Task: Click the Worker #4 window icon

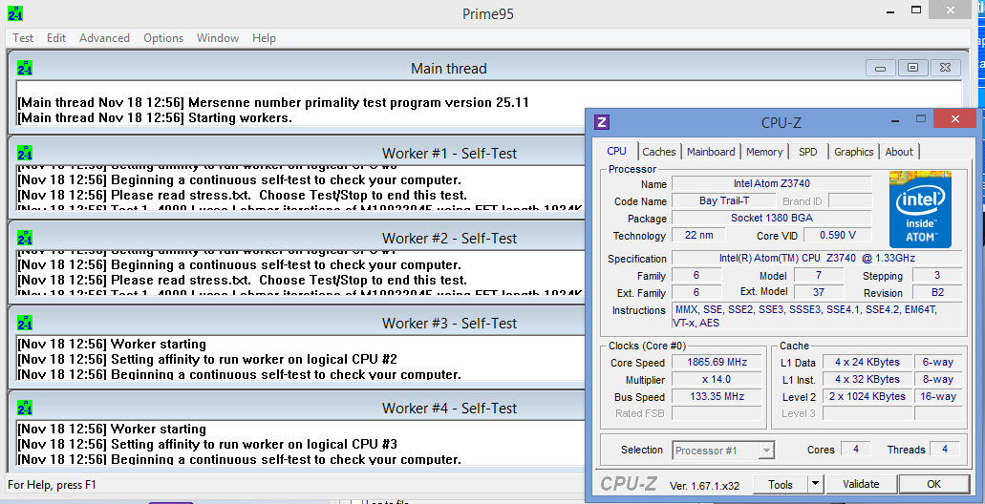Action: tap(25, 408)
